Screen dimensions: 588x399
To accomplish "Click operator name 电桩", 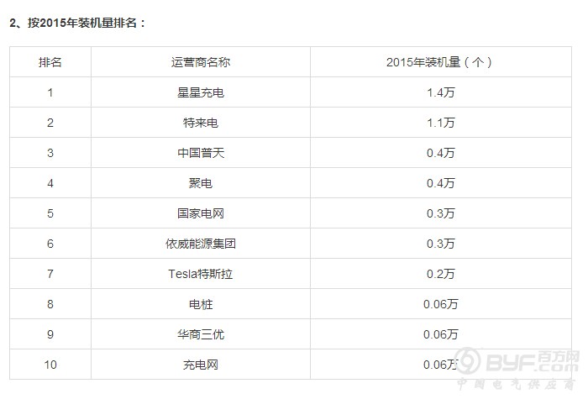I will coord(201,304).
